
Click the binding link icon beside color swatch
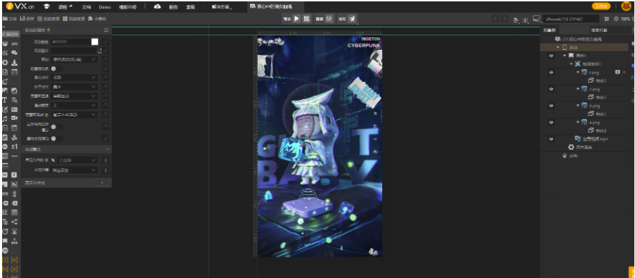click(106, 42)
